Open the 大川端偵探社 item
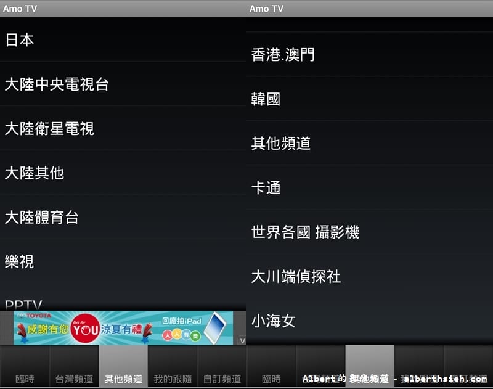493x389 pixels. tap(370, 276)
